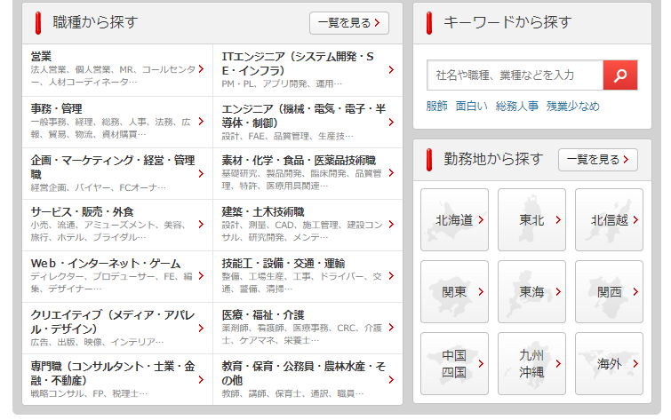
Task: Select the 関西 region tile
Action: click(x=609, y=291)
